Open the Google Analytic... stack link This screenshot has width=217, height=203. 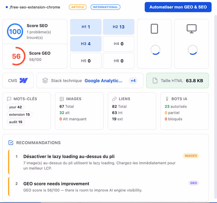click(103, 81)
